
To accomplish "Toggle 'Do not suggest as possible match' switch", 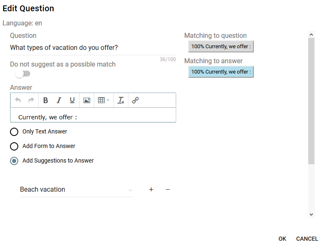I will 23,74.
